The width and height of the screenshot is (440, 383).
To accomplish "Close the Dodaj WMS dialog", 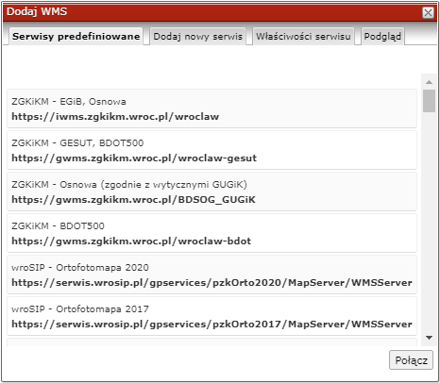I will 428,12.
